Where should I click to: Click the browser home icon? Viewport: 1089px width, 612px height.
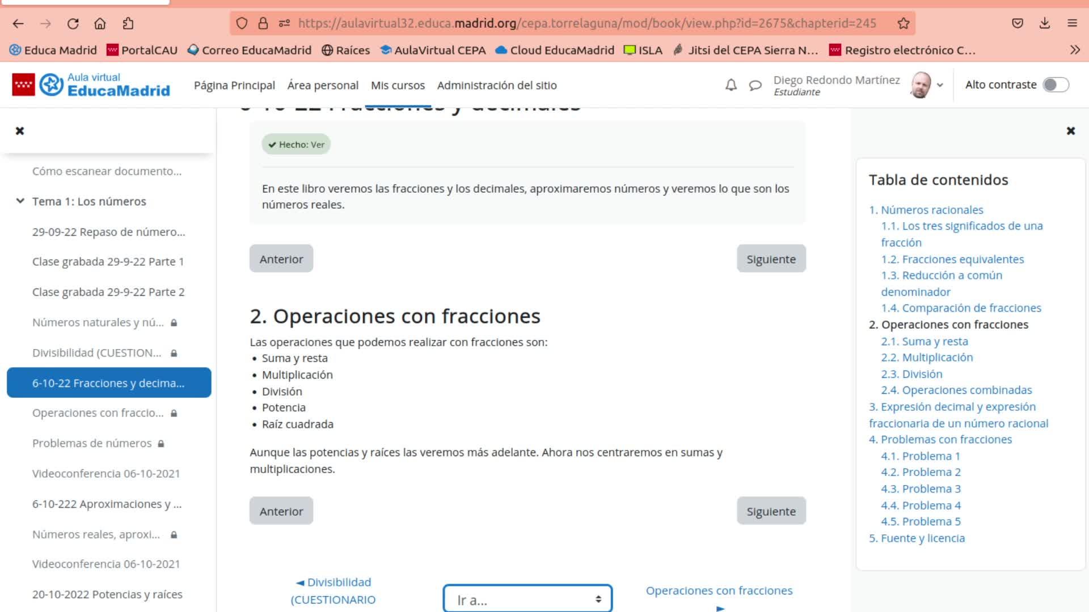100,23
